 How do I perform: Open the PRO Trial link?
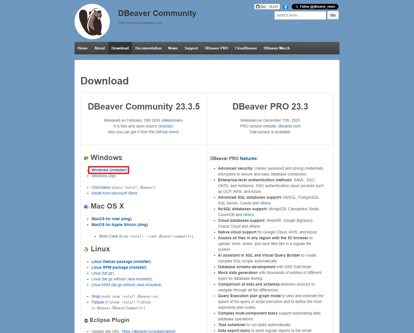click(x=253, y=132)
